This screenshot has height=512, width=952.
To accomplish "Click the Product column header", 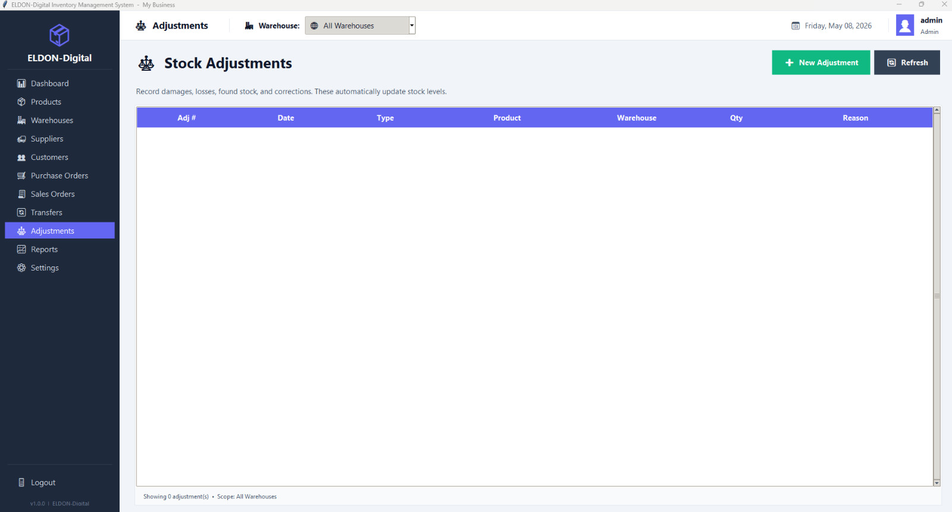I will (x=507, y=118).
